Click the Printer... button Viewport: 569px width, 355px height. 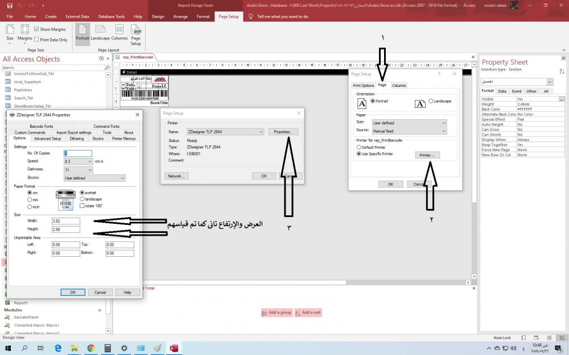(427, 155)
